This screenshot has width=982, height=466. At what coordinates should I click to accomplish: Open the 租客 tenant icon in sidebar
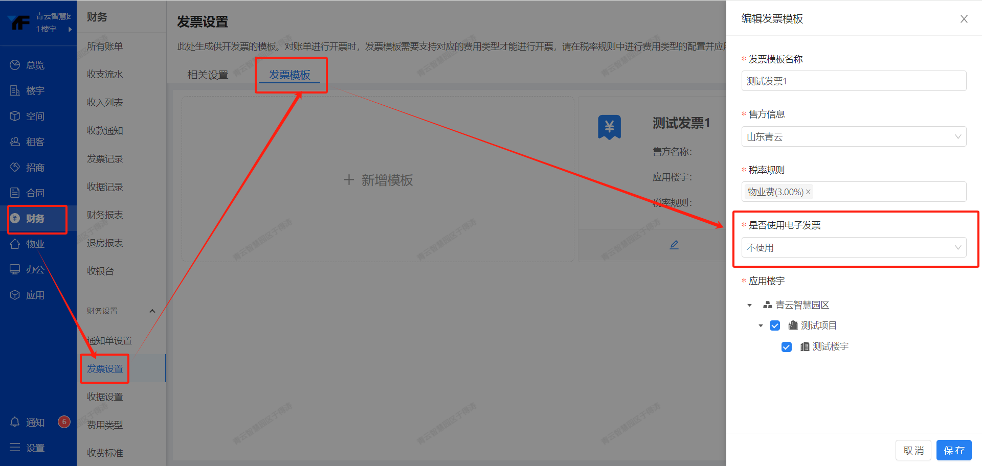point(15,142)
